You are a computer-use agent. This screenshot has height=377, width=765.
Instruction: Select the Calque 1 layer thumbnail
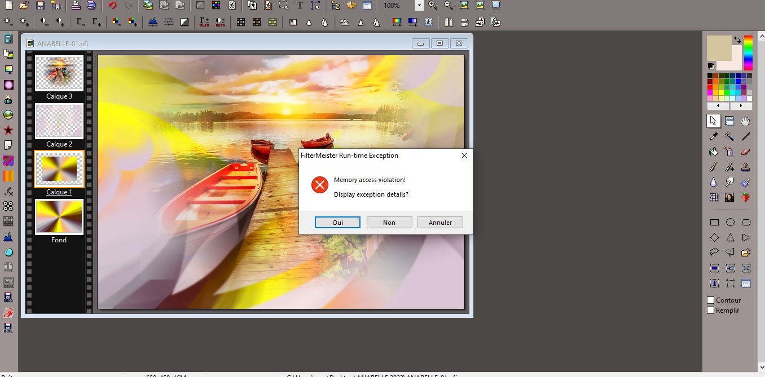point(59,169)
